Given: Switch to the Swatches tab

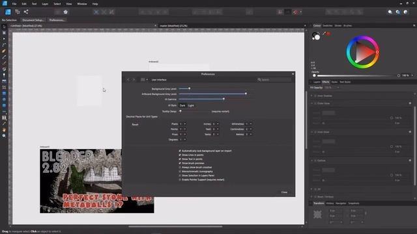Looking at the screenshot, I should pos(327,25).
